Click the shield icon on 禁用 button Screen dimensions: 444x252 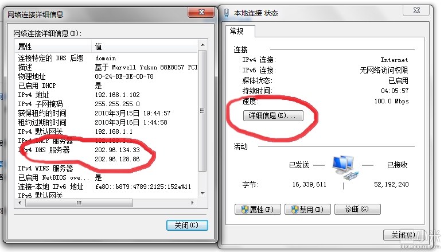(x=295, y=210)
